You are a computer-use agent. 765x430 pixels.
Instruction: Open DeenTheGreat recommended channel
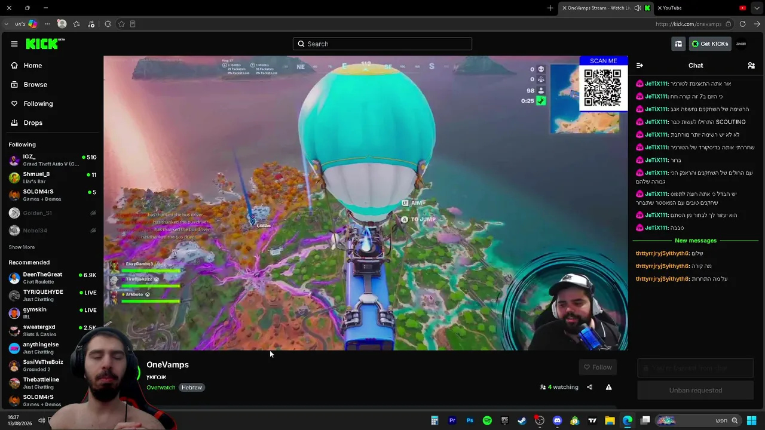coord(53,278)
